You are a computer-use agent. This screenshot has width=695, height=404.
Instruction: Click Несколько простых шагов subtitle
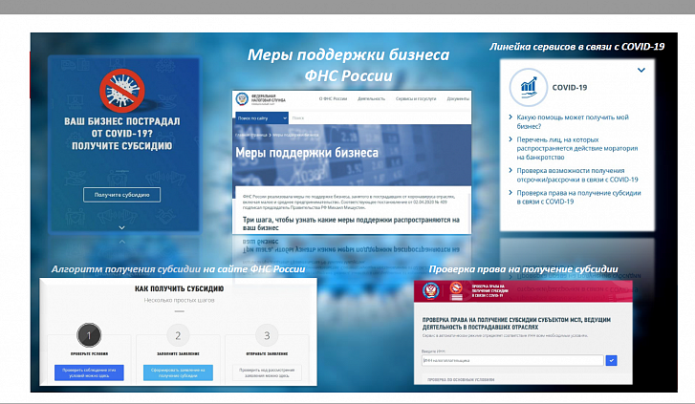click(179, 300)
